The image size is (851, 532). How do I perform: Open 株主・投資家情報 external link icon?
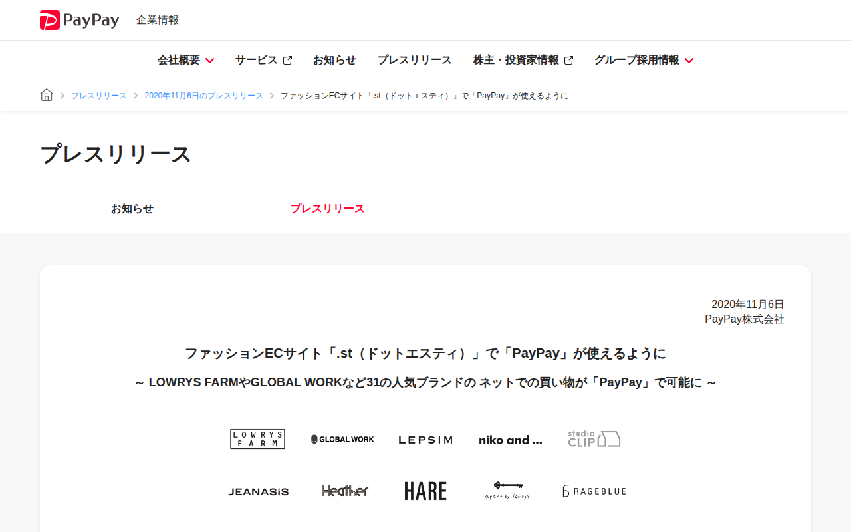coord(568,61)
